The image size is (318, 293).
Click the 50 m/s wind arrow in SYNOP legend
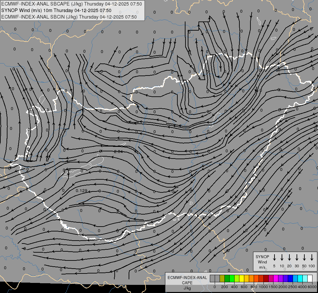click(x=304, y=258)
